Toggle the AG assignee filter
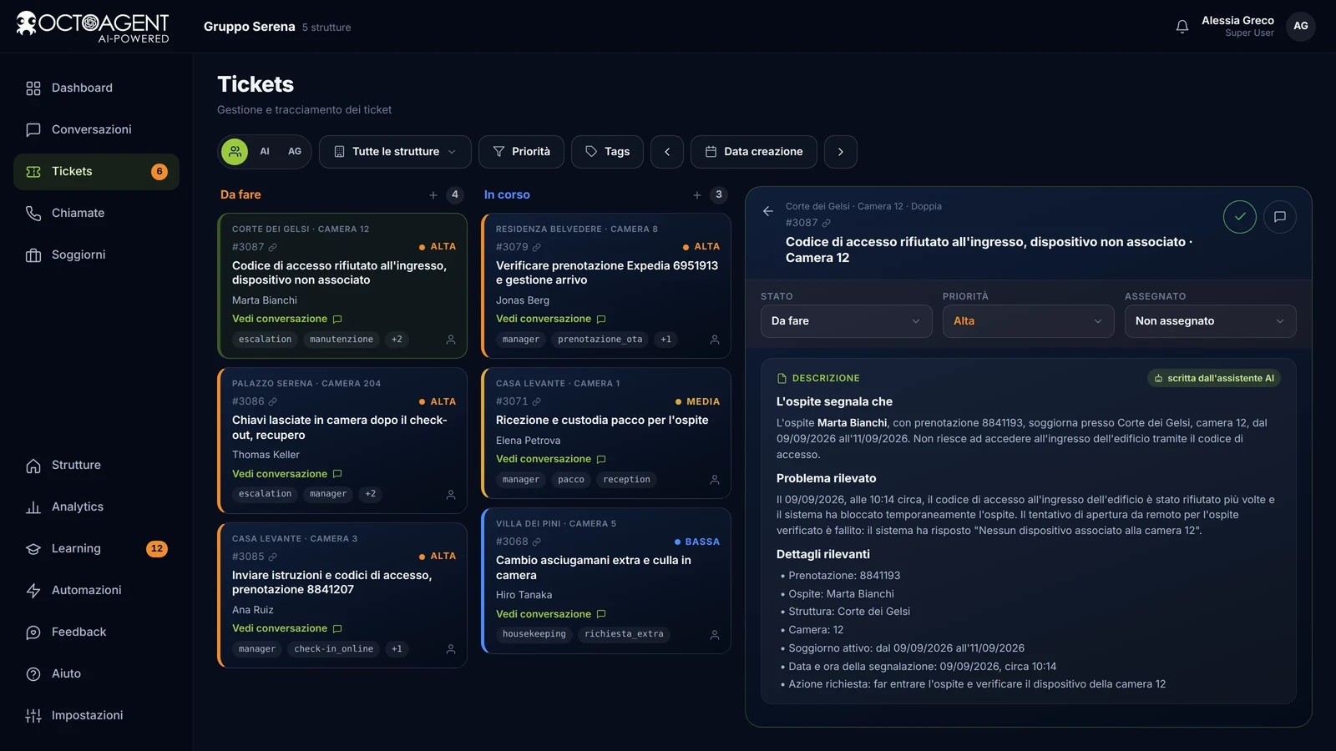This screenshot has height=751, width=1336. coord(295,152)
